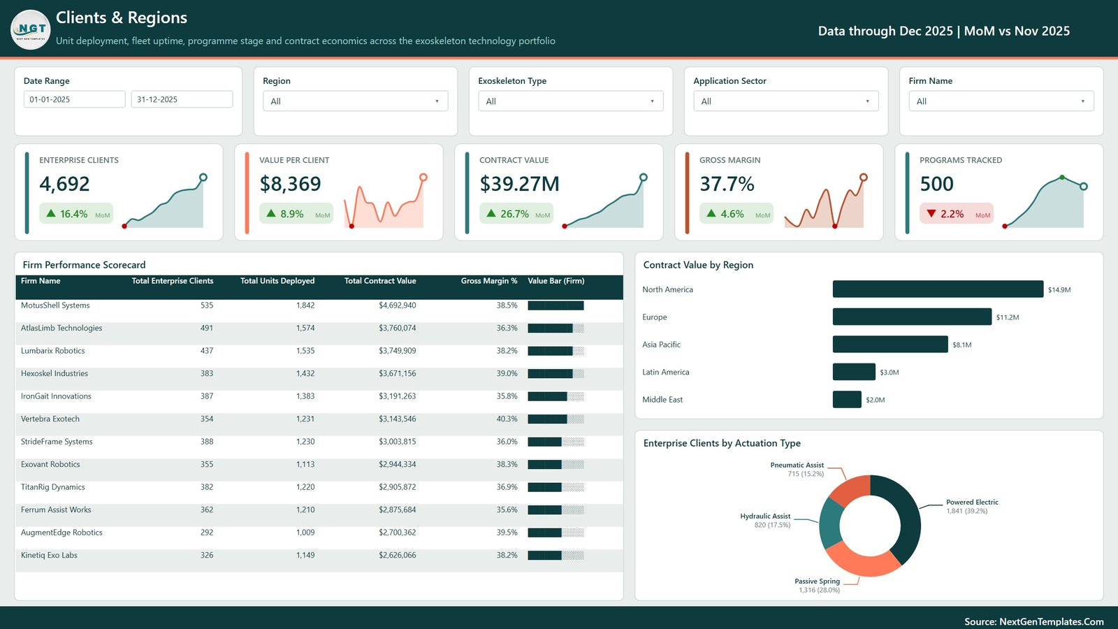The image size is (1118, 629).
Task: Expand the Firm Name filter dropdown
Action: (1001, 101)
